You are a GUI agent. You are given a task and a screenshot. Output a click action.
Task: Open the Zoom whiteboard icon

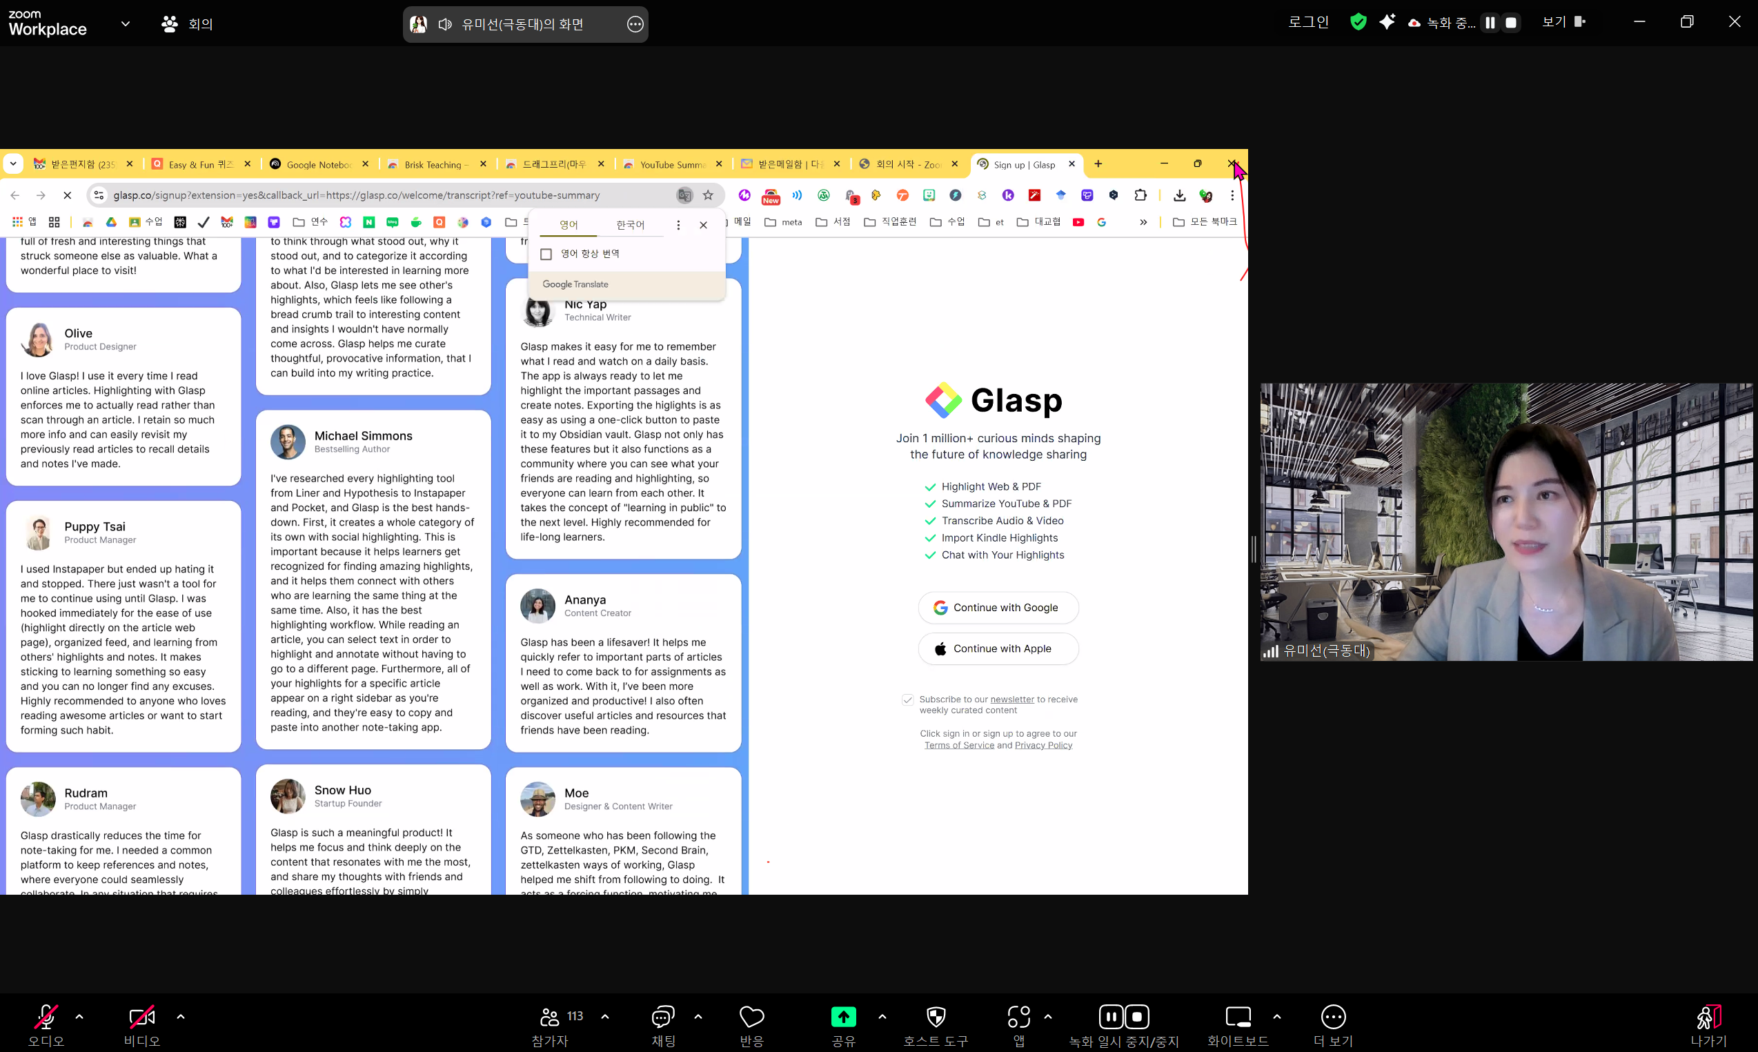pos(1238,1017)
